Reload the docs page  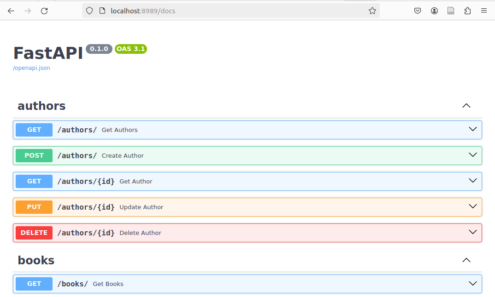click(x=44, y=11)
